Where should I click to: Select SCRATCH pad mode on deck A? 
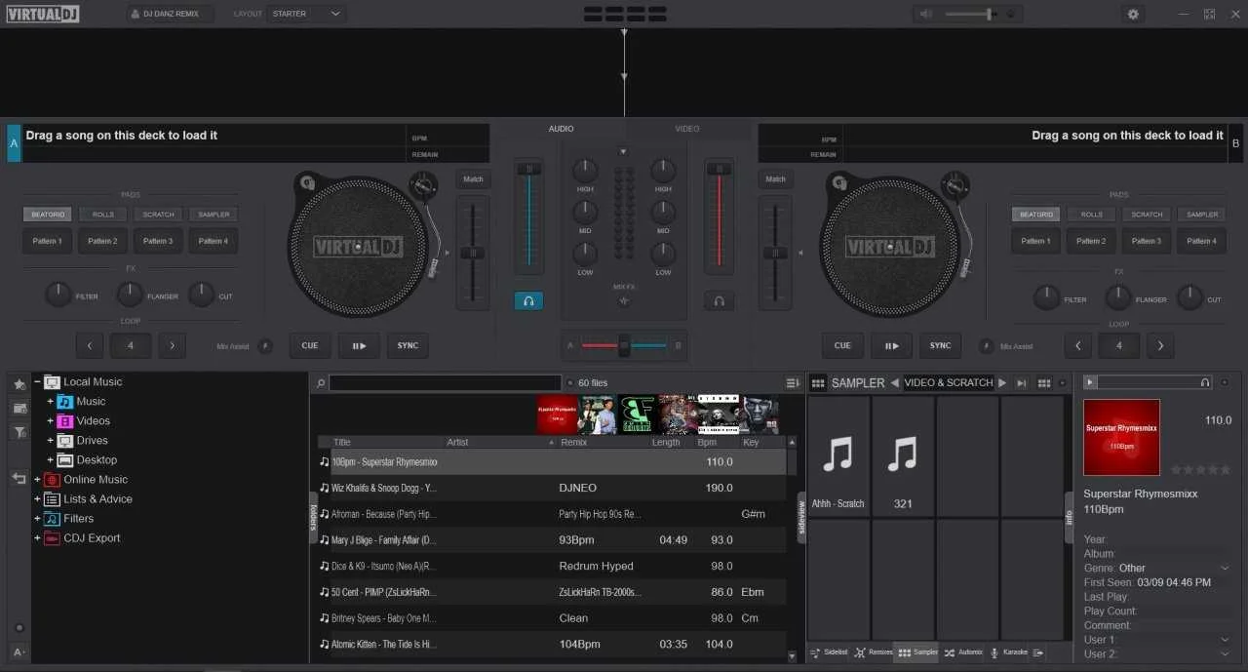click(158, 215)
